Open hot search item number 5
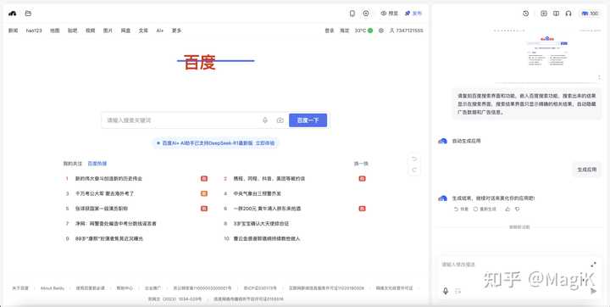The width and height of the screenshot is (610, 307). click(101, 209)
